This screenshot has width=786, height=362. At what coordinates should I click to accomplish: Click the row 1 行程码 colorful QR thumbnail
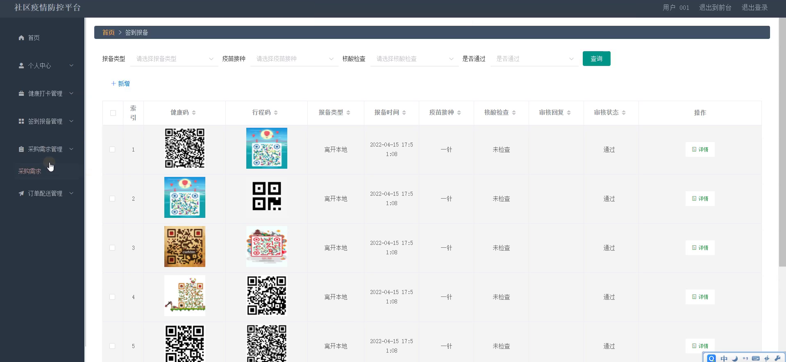pos(267,148)
